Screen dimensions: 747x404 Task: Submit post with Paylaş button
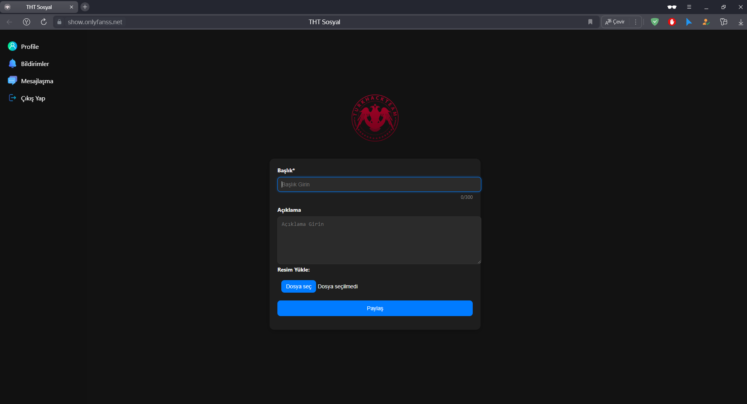tap(375, 308)
